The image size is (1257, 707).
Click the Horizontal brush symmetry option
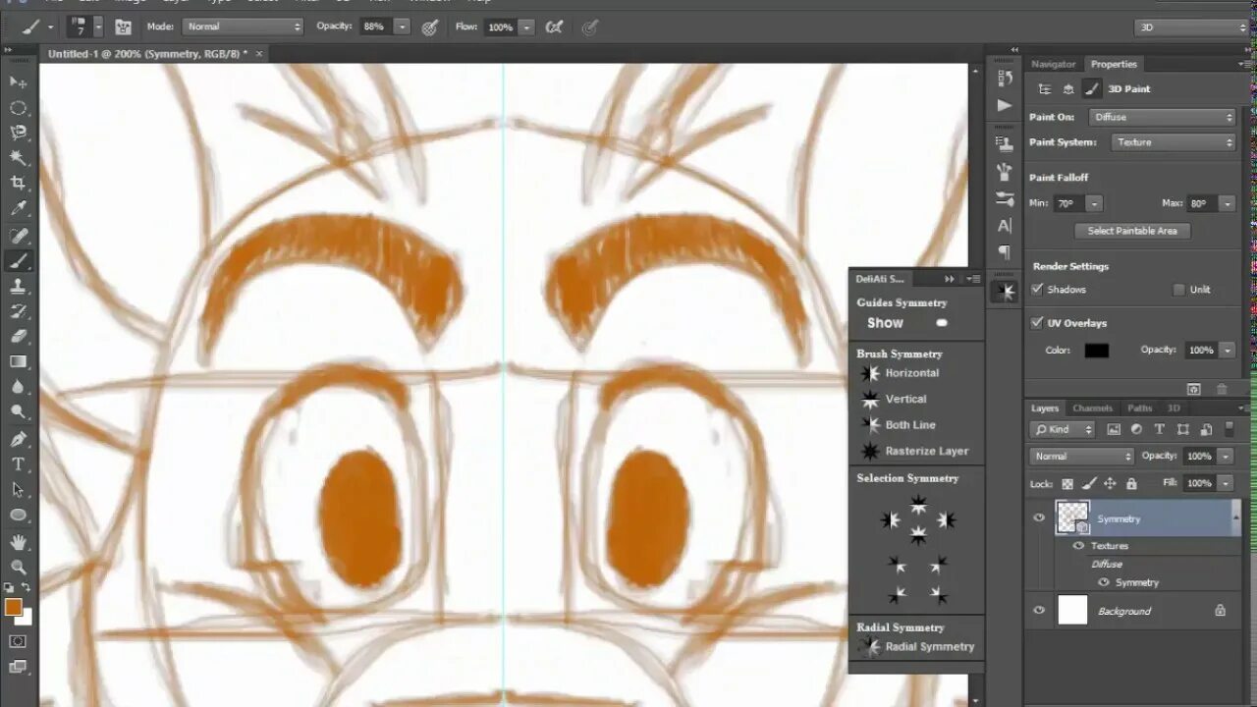pos(901,373)
